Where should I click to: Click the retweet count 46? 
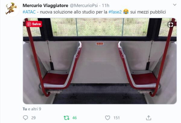pyautogui.click(x=75, y=118)
